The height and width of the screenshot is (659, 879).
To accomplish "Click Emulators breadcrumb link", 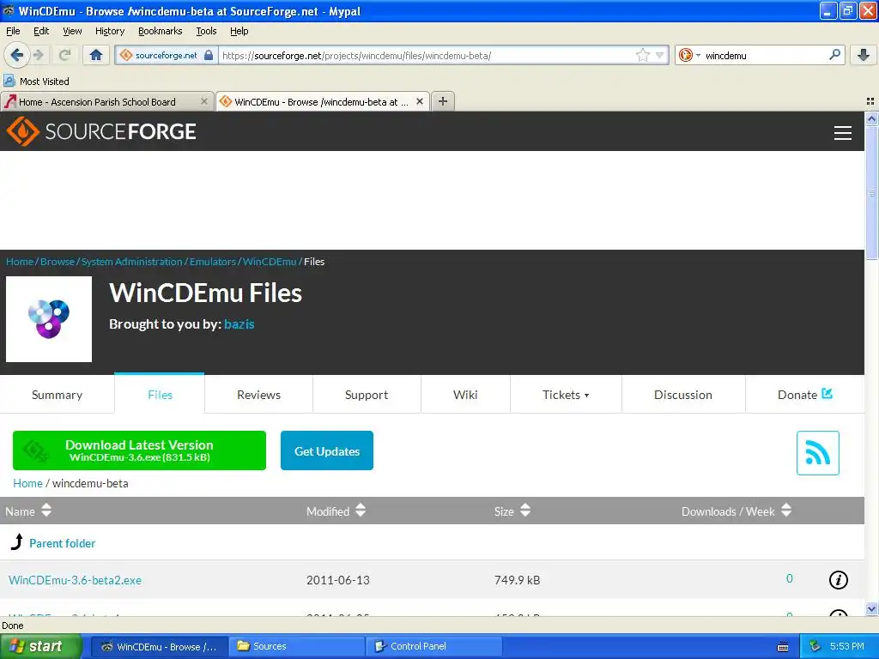I will 213,262.
